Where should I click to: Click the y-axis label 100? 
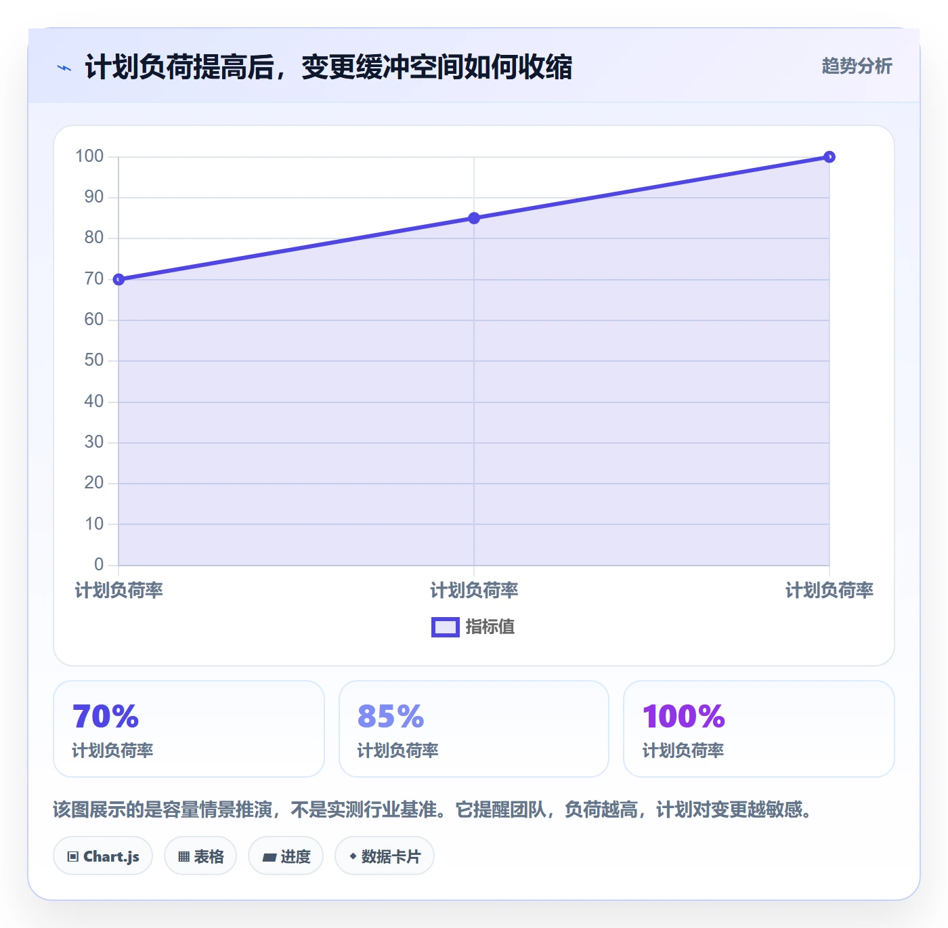pos(89,156)
